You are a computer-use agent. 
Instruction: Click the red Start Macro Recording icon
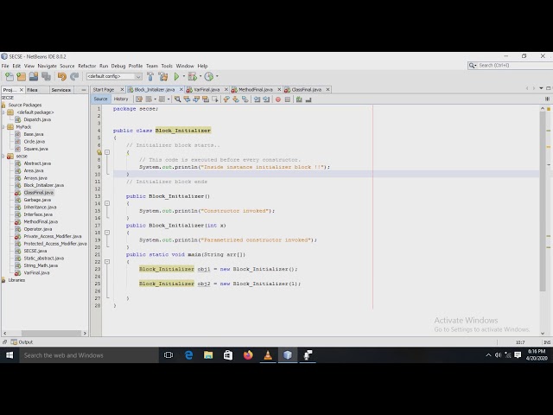[278, 99]
